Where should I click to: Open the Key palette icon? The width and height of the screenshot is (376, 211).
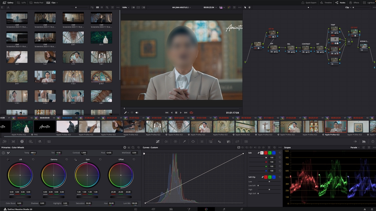tap(228, 141)
